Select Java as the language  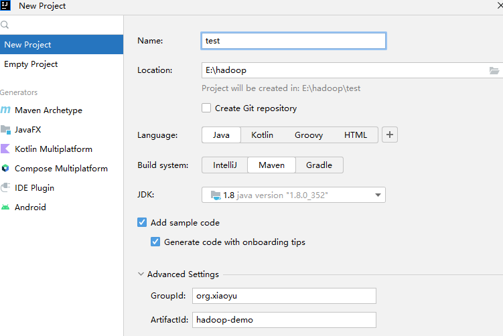(221, 135)
